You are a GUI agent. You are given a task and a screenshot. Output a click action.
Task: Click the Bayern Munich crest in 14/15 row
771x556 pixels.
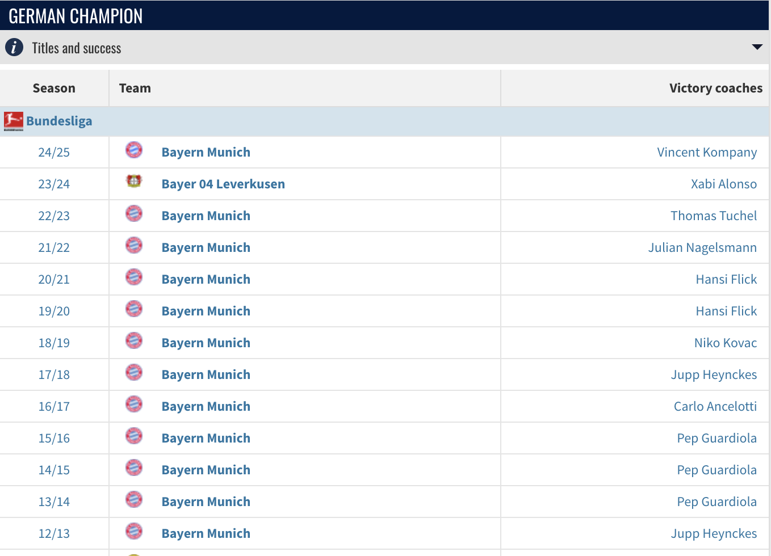click(x=134, y=467)
